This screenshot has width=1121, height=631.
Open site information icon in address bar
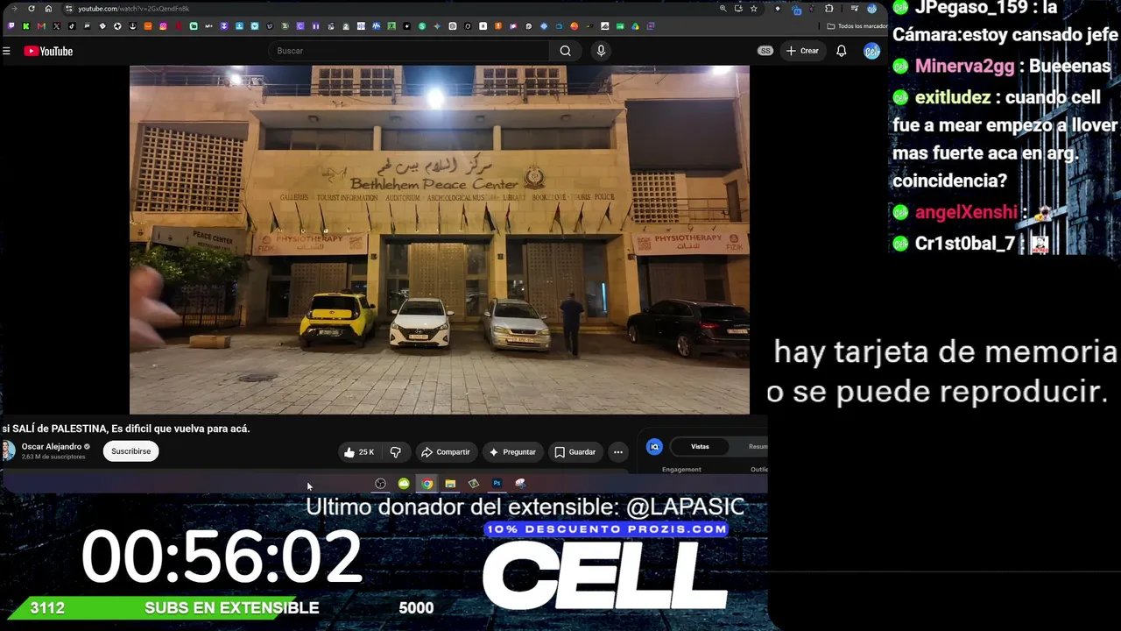click(x=68, y=9)
